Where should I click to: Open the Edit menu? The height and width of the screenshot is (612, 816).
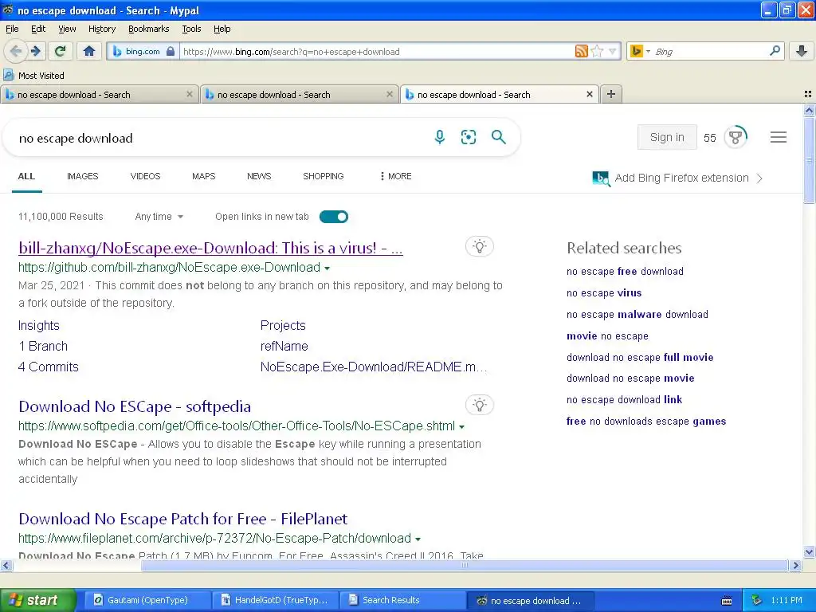[38, 29]
